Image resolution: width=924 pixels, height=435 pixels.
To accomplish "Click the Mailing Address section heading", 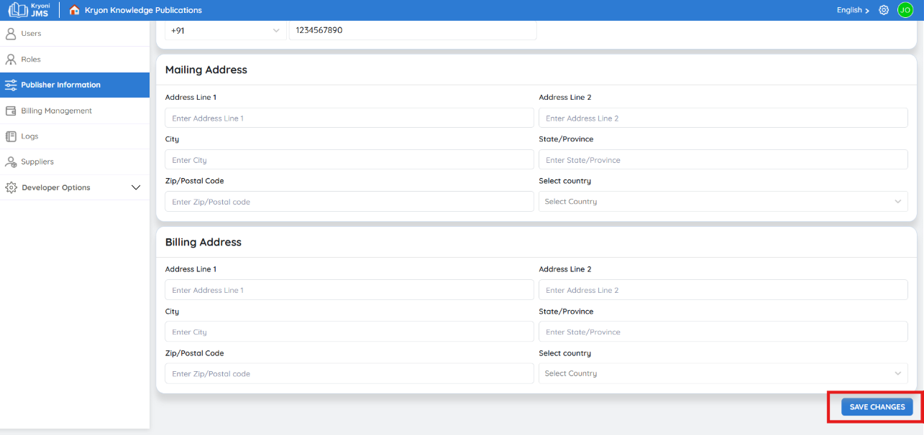I will [206, 70].
